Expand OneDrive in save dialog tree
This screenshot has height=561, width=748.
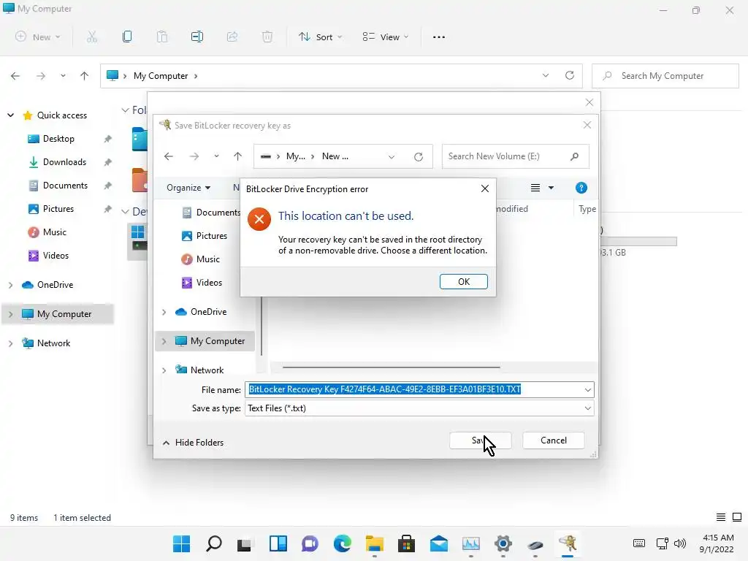pyautogui.click(x=164, y=312)
